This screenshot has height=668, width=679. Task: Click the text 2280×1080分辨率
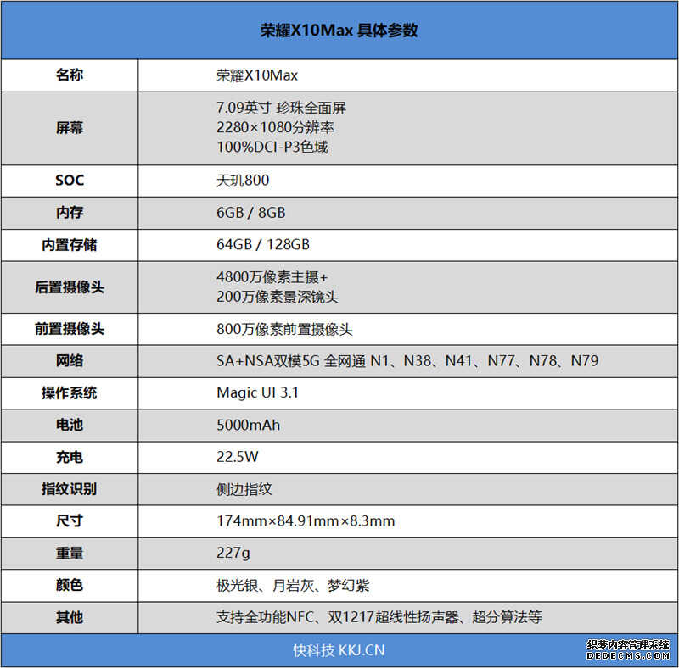pos(275,127)
